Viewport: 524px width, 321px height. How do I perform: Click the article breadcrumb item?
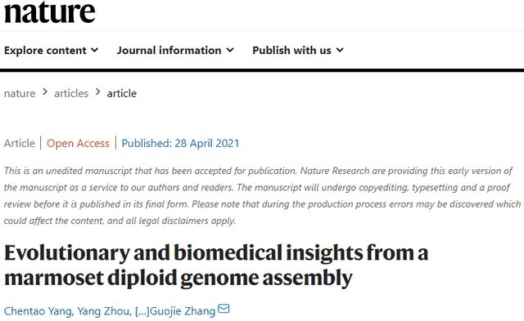pyautogui.click(x=122, y=93)
